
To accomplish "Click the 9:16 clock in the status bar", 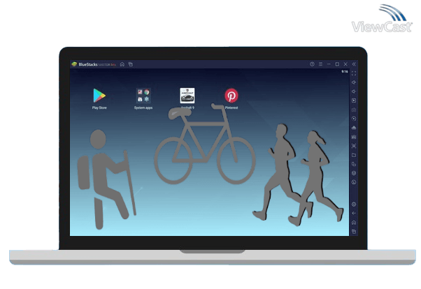I will [345, 72].
